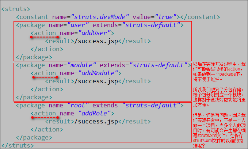Click "struts-default" in the rool package line
Viewport: 248px width, 149px height.
click(x=151, y=105)
